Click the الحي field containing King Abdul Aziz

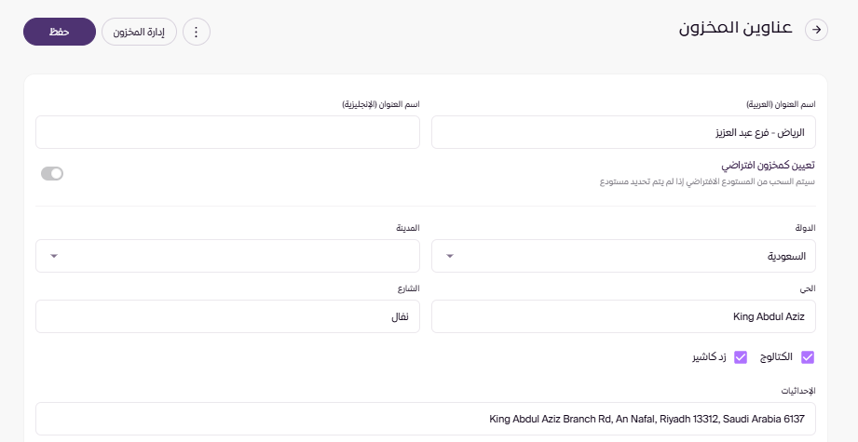tap(622, 316)
